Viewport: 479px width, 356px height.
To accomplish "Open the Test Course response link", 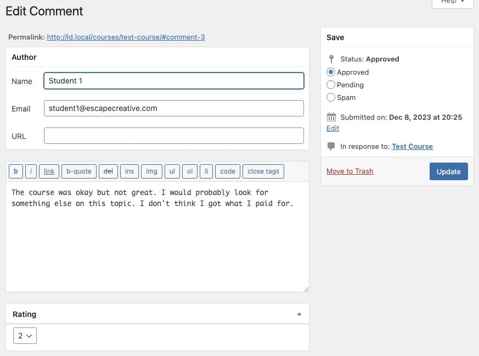I will [x=412, y=147].
